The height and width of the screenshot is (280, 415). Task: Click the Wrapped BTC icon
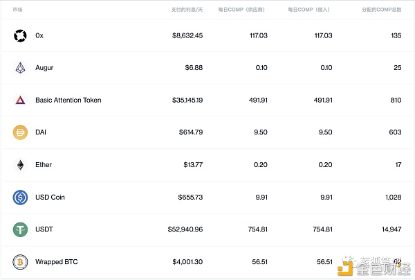tap(20, 262)
